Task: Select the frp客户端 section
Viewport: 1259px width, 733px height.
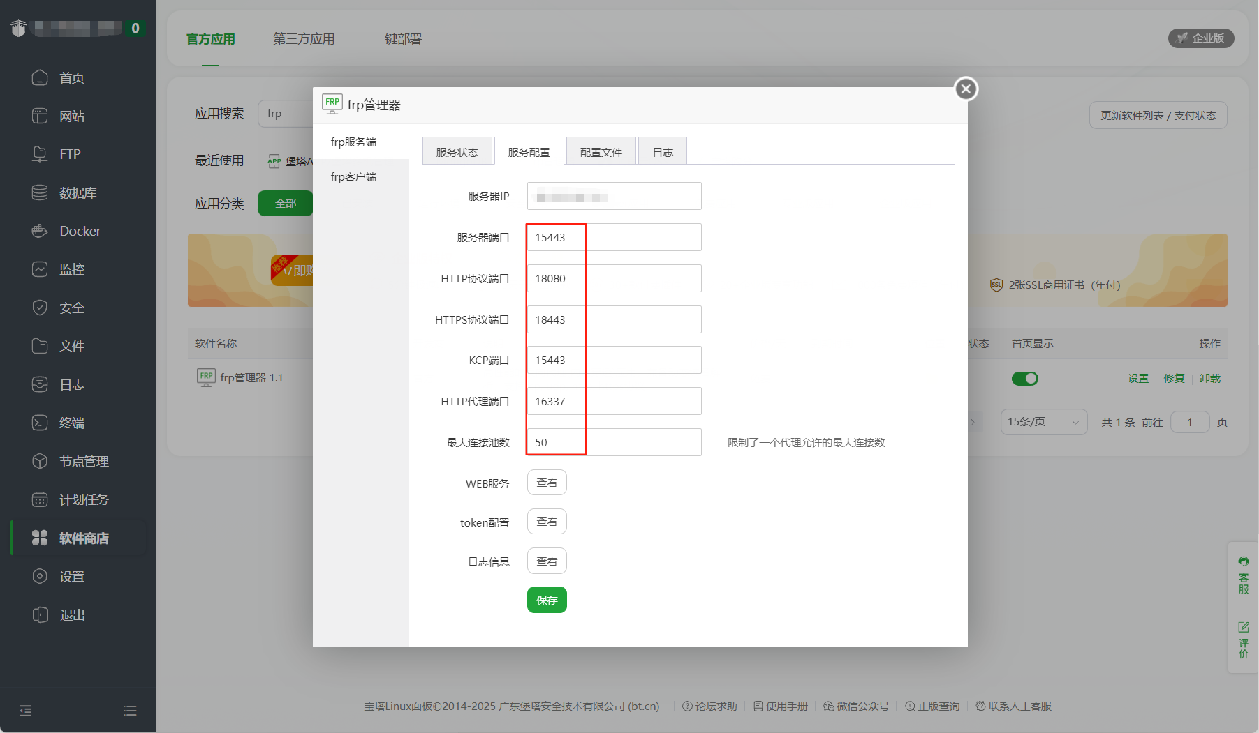Action: (354, 176)
